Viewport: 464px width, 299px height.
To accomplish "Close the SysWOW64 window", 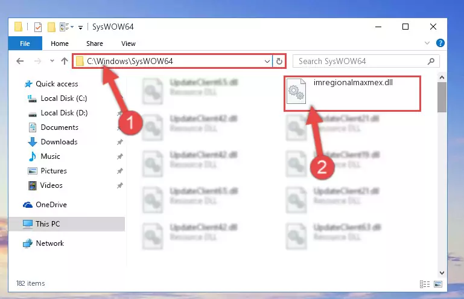I will pos(433,27).
